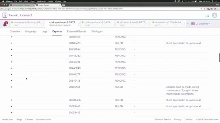Open the notifications bell icon

(x=5, y=24)
